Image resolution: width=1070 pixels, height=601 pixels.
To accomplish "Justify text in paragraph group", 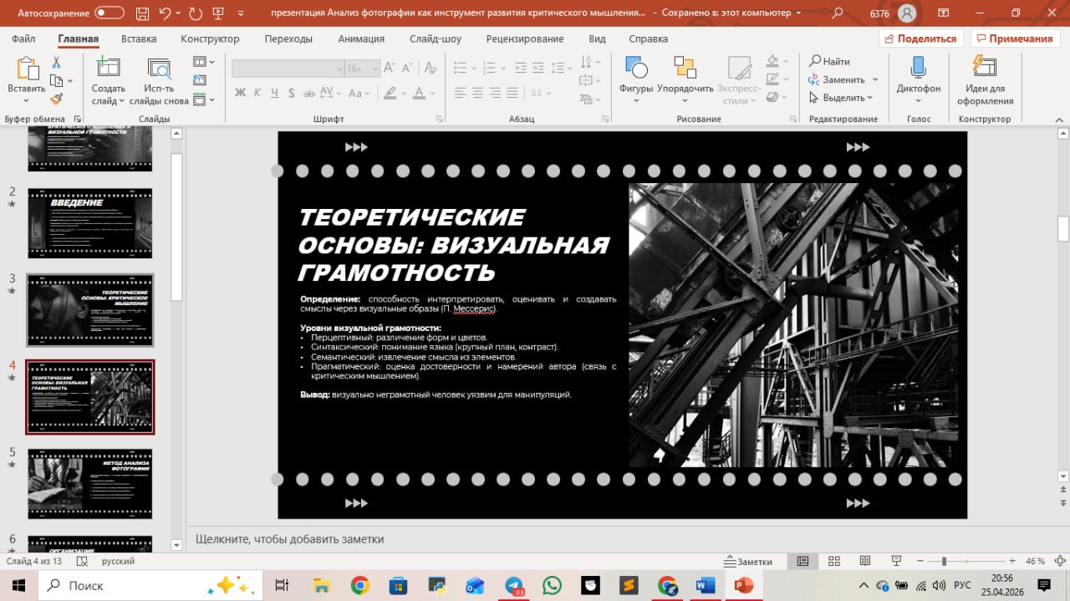I will coord(512,93).
